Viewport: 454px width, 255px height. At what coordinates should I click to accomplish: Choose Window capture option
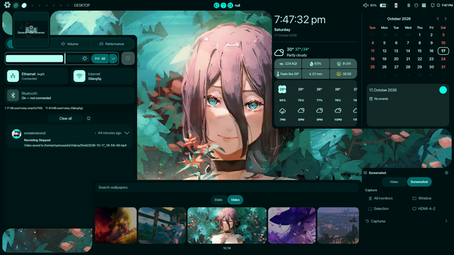pyautogui.click(x=422, y=198)
